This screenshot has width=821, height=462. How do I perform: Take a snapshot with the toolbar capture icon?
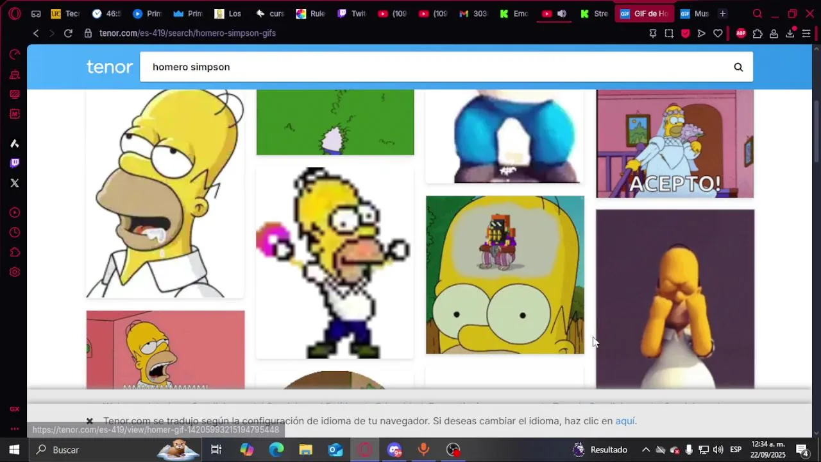point(669,33)
